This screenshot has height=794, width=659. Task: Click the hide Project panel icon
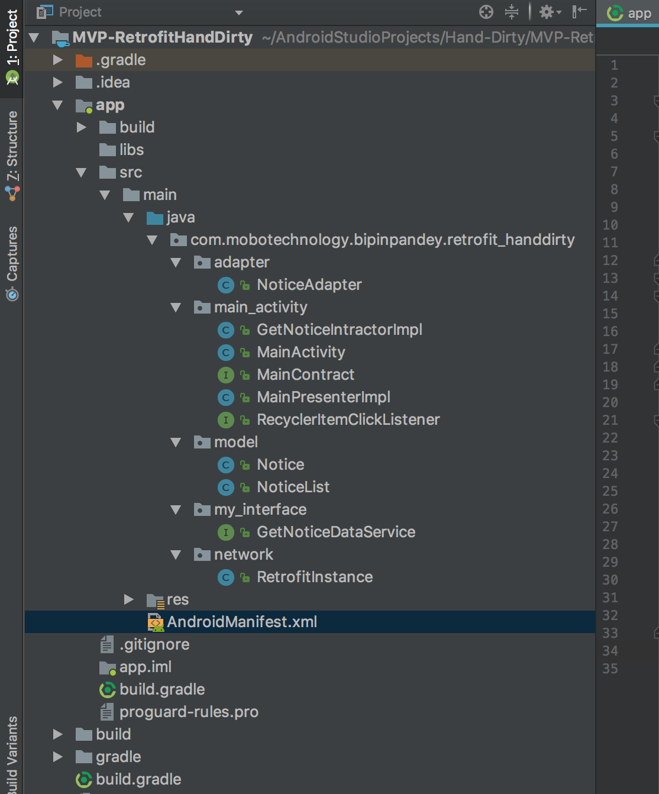tap(579, 12)
